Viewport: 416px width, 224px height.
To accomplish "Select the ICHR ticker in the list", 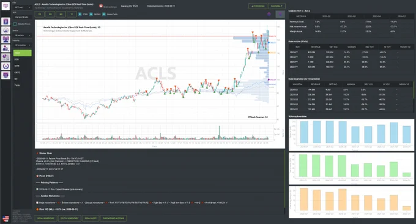I will coord(22,66).
